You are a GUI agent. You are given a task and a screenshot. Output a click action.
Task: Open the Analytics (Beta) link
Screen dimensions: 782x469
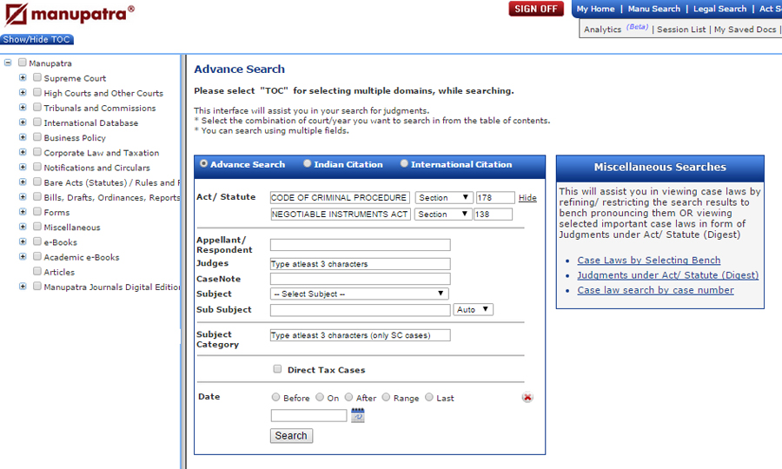pos(616,29)
